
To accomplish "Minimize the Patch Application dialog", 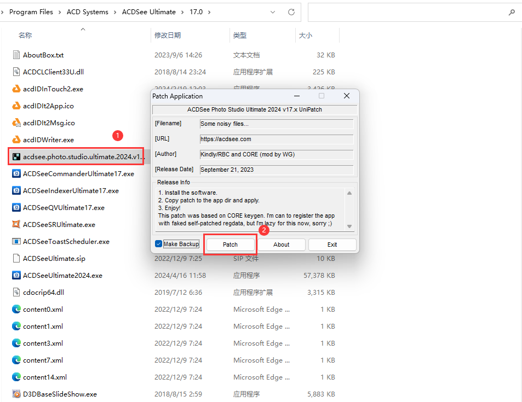I will pyautogui.click(x=297, y=96).
